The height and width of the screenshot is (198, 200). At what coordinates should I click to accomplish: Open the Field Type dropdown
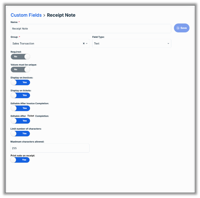132,44
